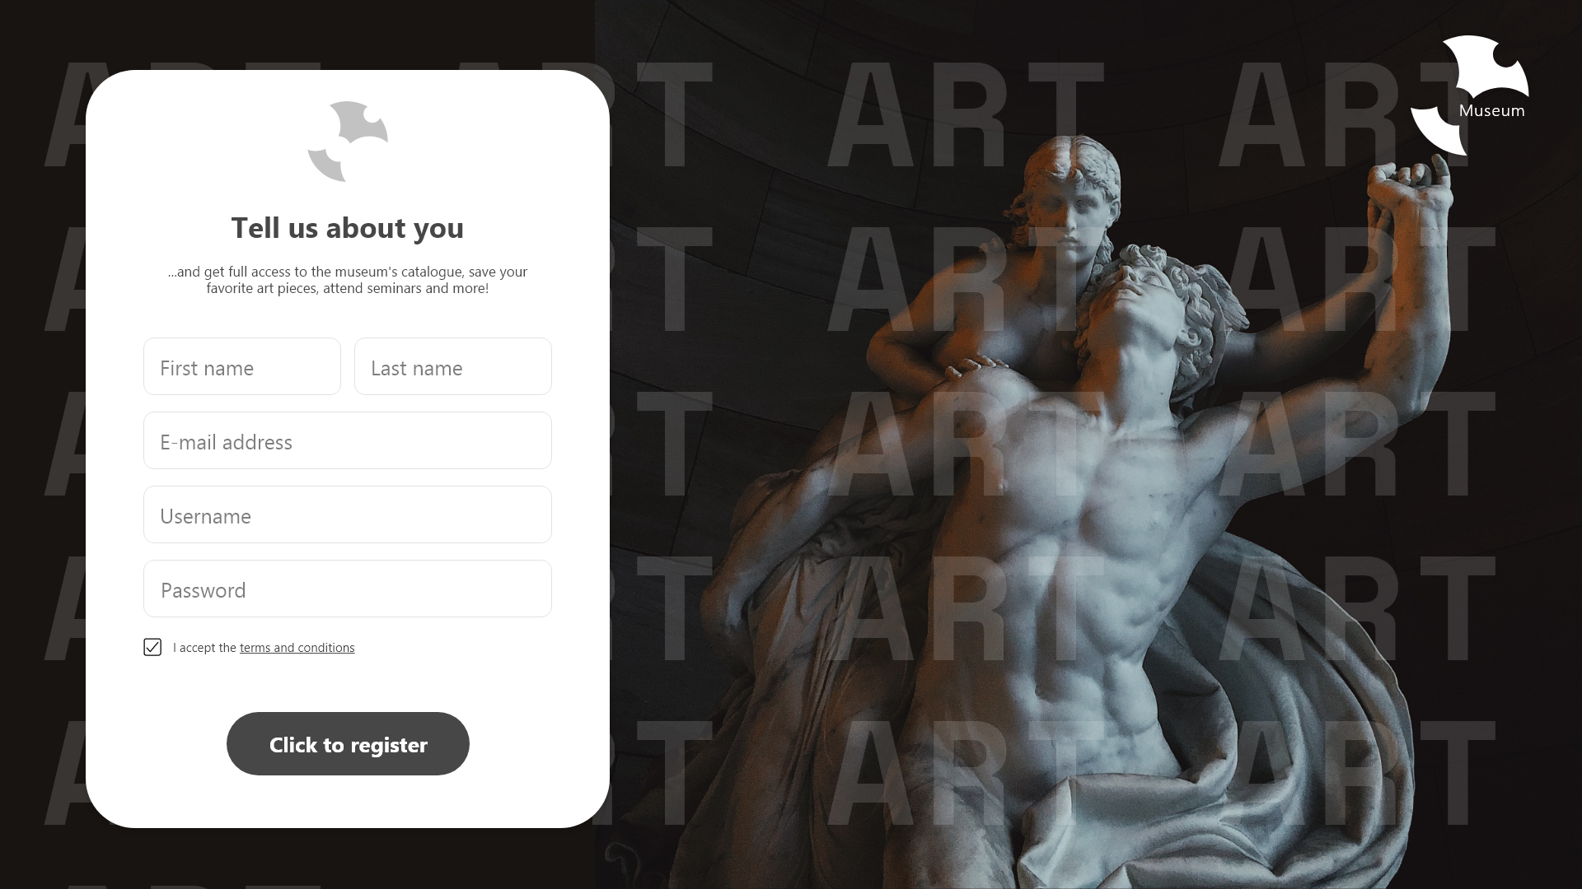Screen dimensions: 1582x889
Task: Focus the Last name field
Action: 453,366
